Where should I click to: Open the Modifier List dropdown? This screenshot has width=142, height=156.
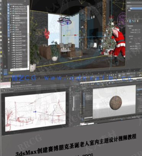[134, 6]
